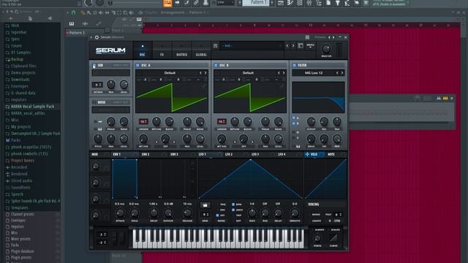Click the noise keytrack piano icon
The height and width of the screenshot is (263, 468).
coord(100,129)
